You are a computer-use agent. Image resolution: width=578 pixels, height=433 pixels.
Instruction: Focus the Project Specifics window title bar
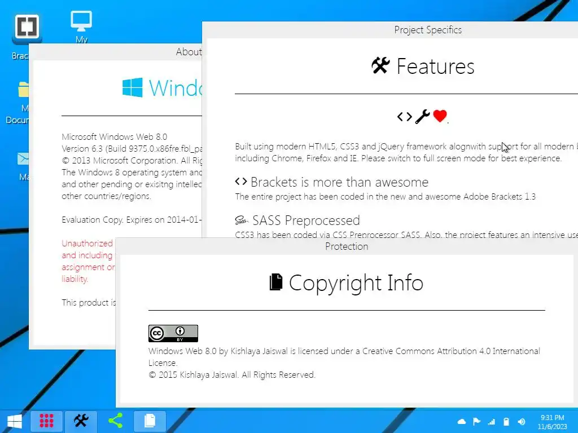click(x=390, y=30)
